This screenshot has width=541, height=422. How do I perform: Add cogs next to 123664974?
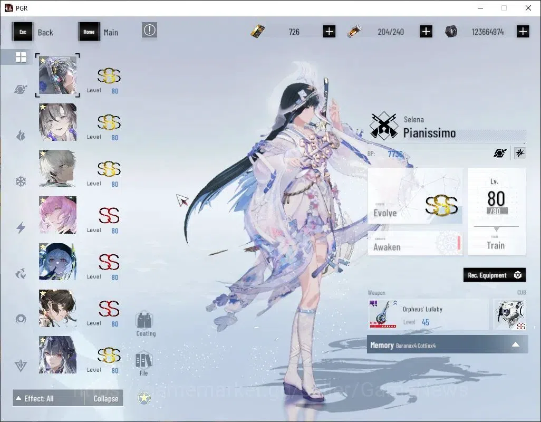click(x=523, y=32)
